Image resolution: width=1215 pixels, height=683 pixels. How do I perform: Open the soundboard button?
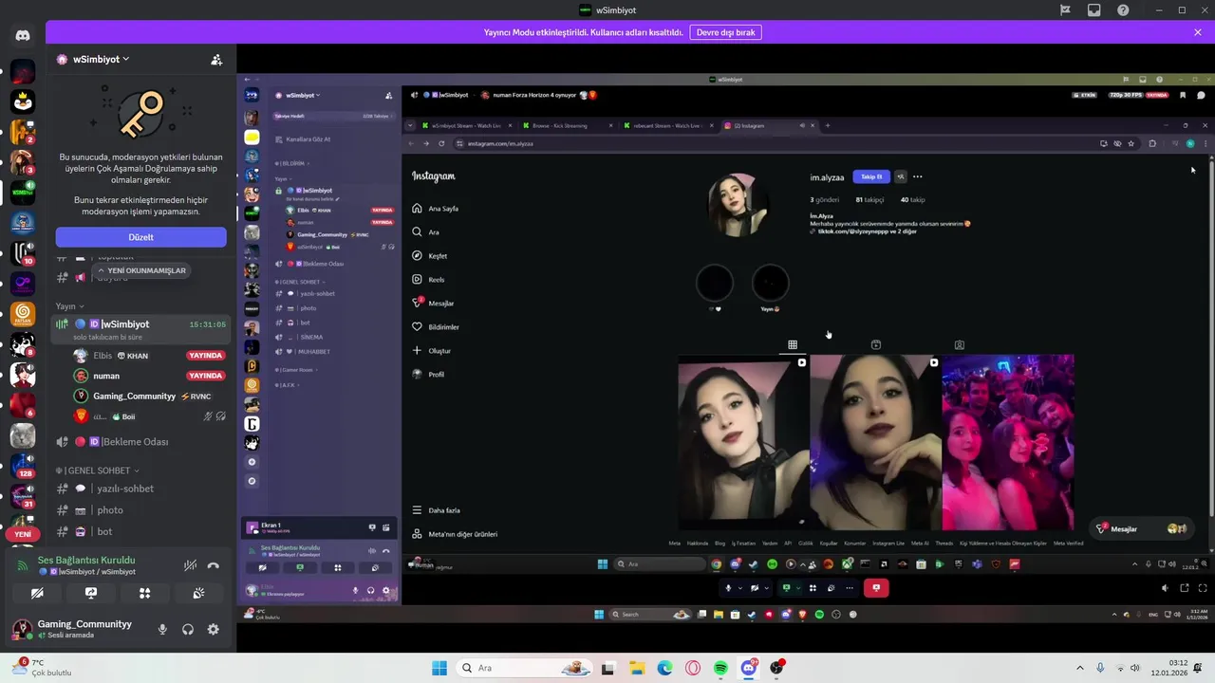[198, 593]
